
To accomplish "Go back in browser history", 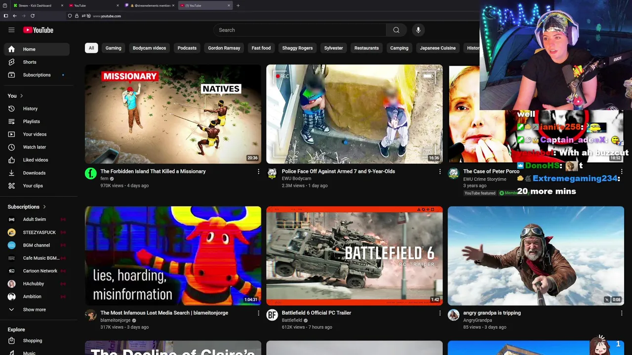I will pos(15,16).
